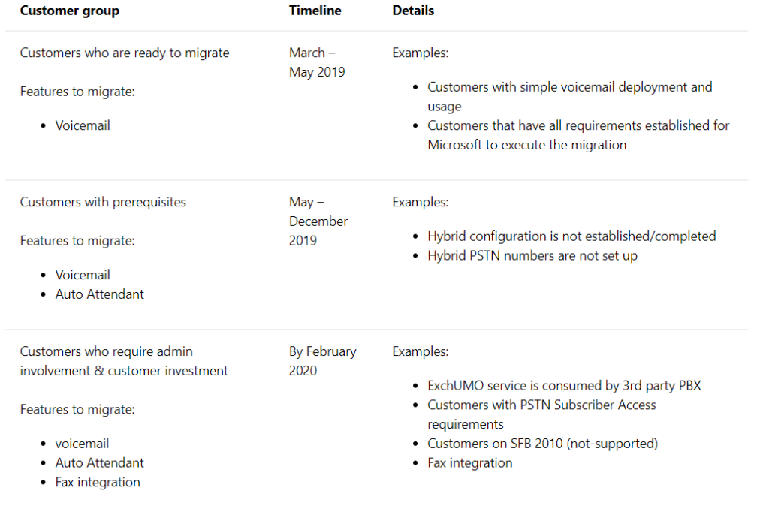The image size is (769, 506).
Task: Click 'Customers that have all requirements' bullet
Action: [579, 135]
